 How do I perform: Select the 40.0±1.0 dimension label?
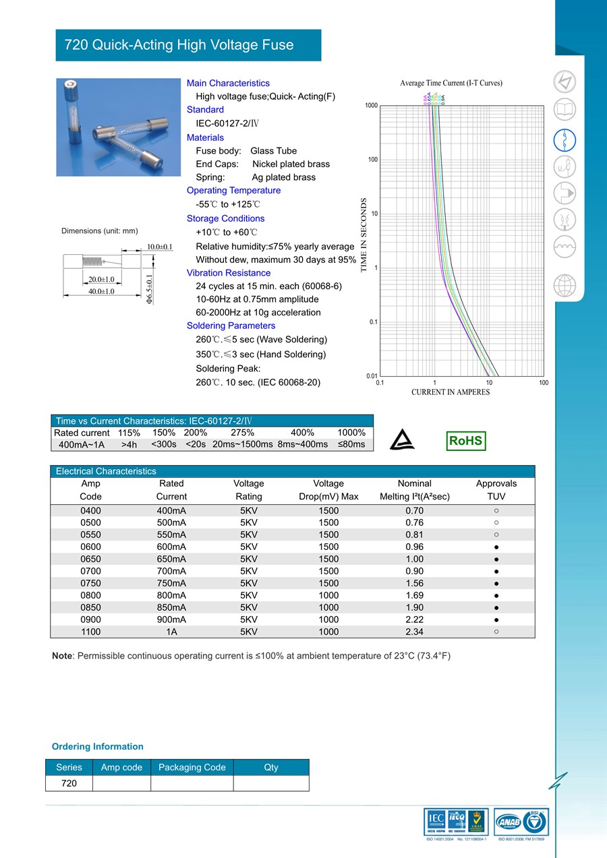[101, 291]
